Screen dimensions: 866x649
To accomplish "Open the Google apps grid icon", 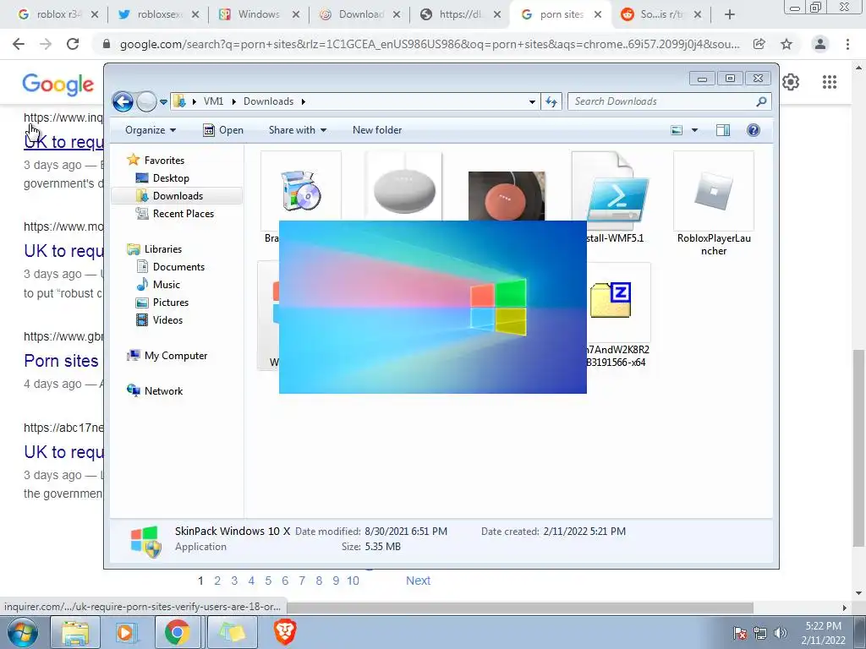I will (x=830, y=82).
